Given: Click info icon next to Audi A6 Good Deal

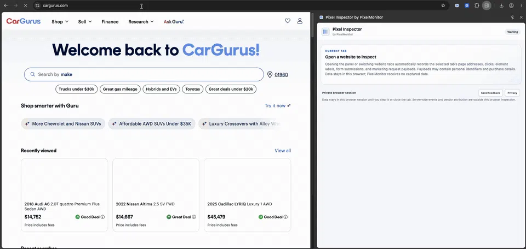Looking at the screenshot, I should point(102,217).
